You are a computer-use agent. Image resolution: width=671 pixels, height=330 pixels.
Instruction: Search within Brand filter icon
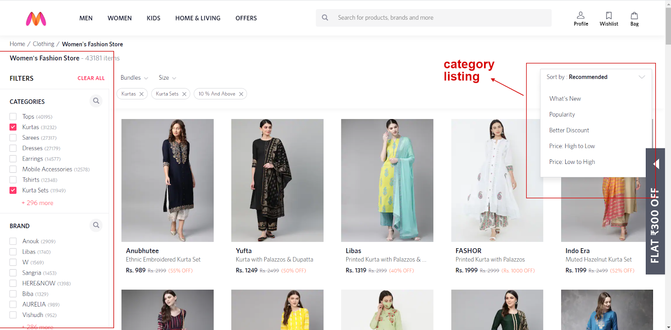click(x=96, y=225)
